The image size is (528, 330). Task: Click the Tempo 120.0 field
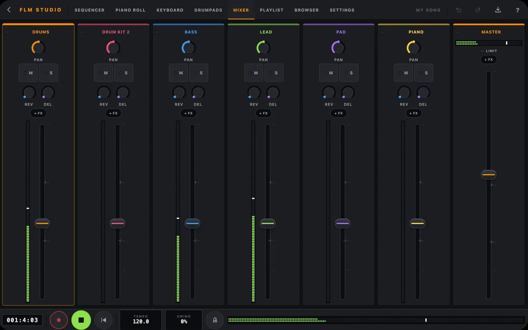click(141, 320)
